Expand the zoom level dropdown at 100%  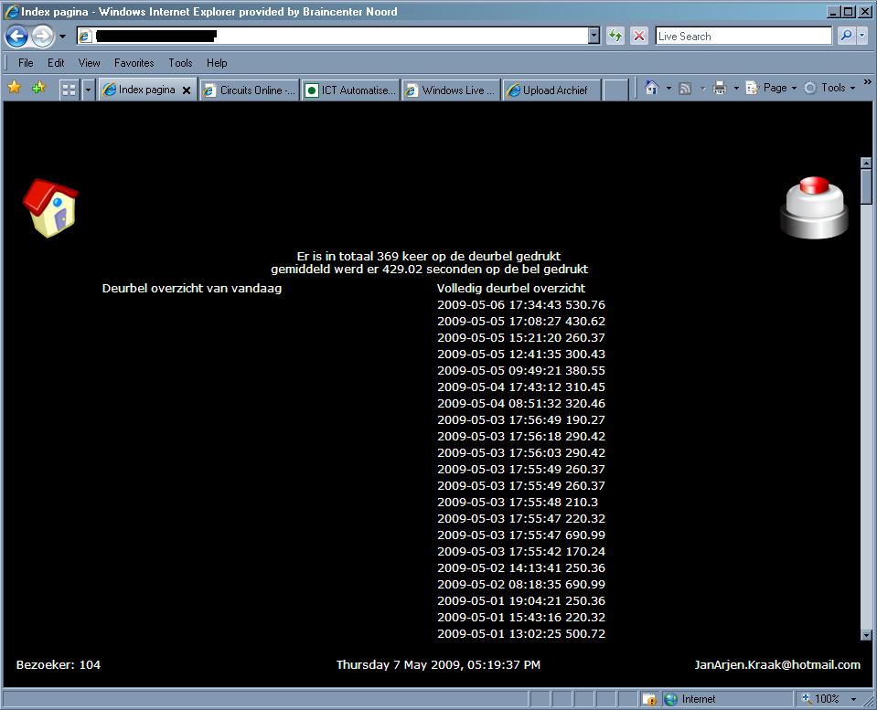click(x=853, y=699)
